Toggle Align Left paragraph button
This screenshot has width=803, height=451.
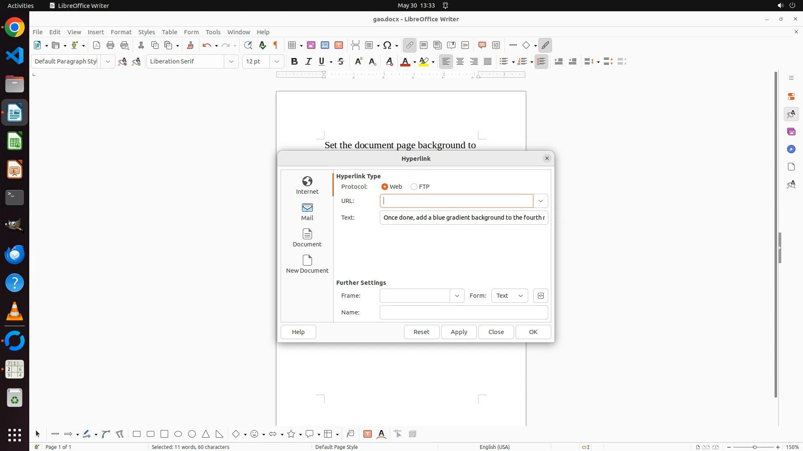point(446,61)
